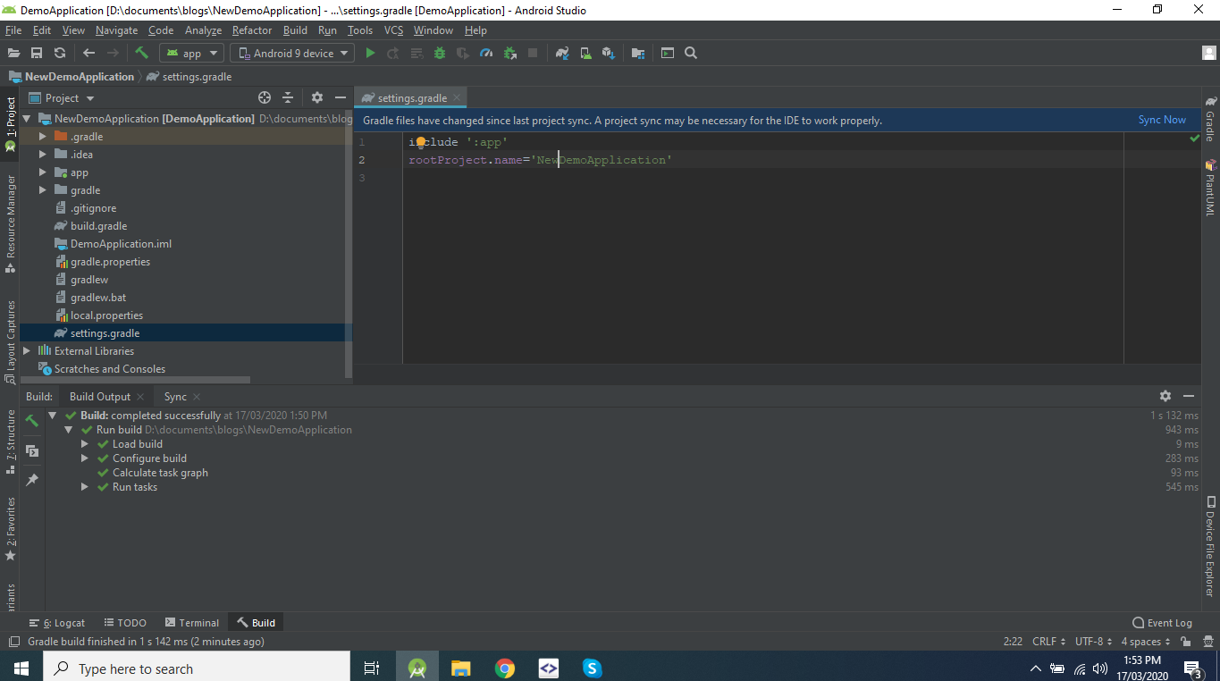Run the app with the green play icon
Screen dimensions: 1220x681
click(370, 54)
